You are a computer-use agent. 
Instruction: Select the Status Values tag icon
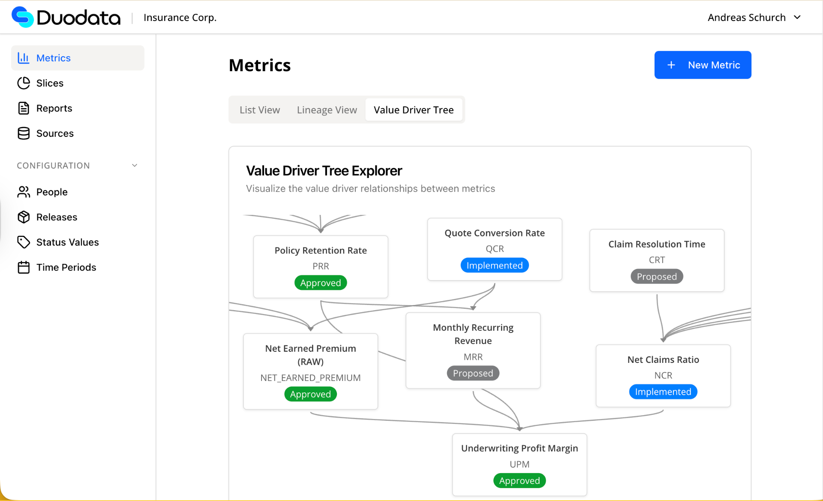point(24,242)
